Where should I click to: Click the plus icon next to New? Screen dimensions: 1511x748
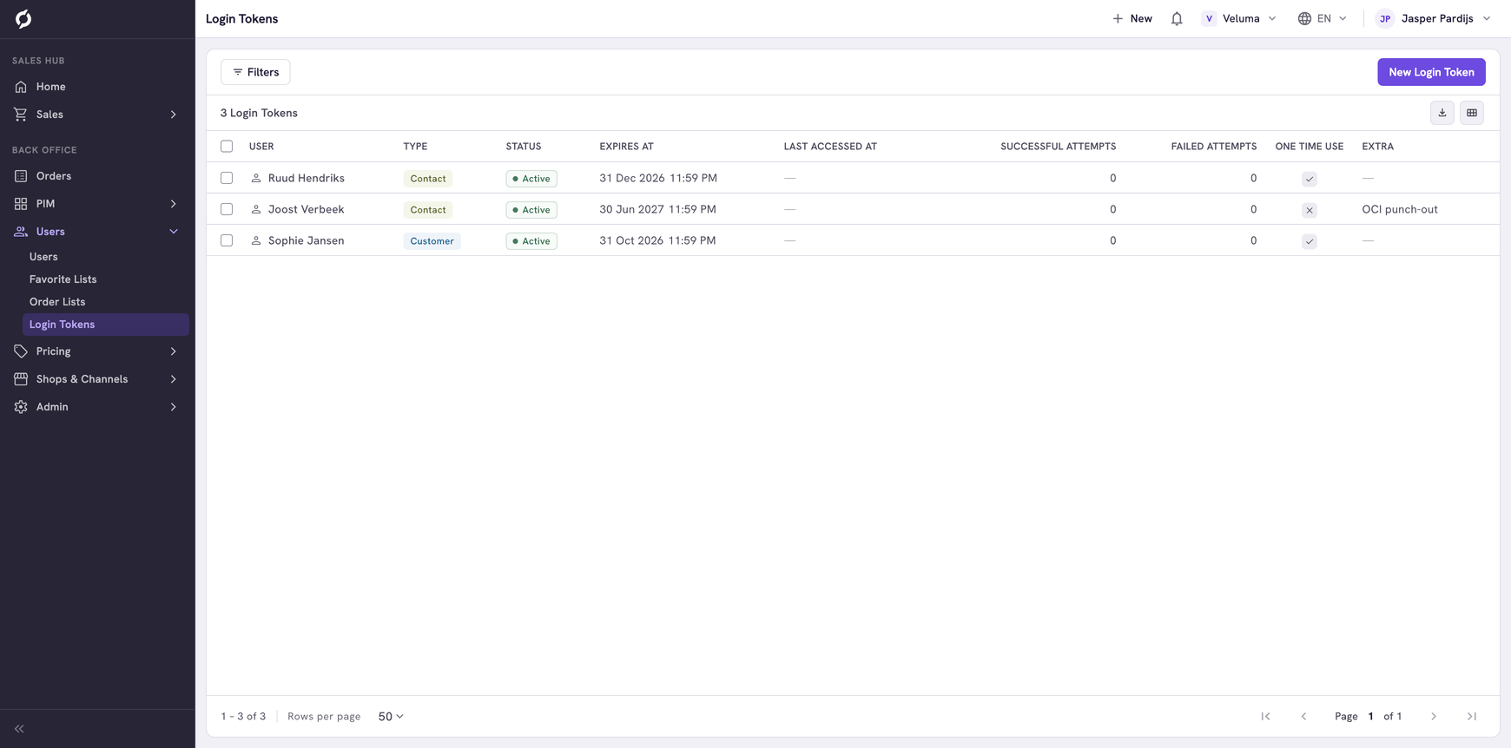(1118, 18)
